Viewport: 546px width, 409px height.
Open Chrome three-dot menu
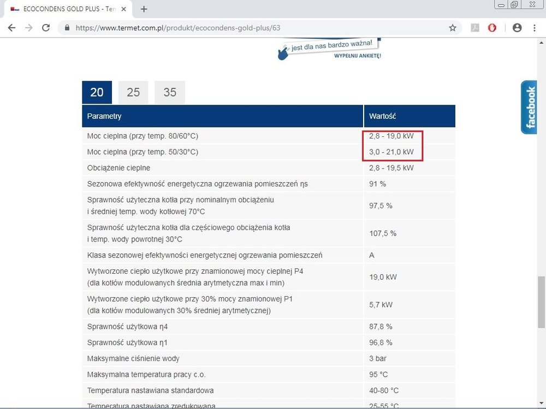click(x=535, y=28)
